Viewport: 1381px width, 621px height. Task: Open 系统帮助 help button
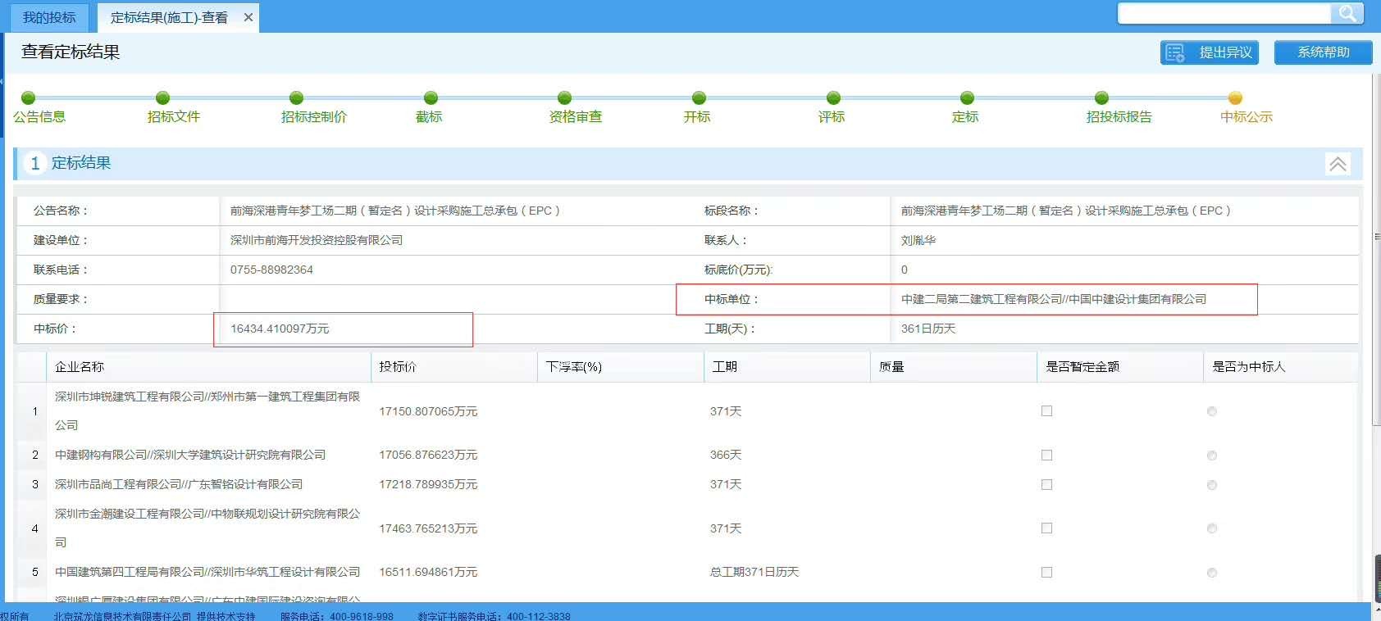point(1323,52)
